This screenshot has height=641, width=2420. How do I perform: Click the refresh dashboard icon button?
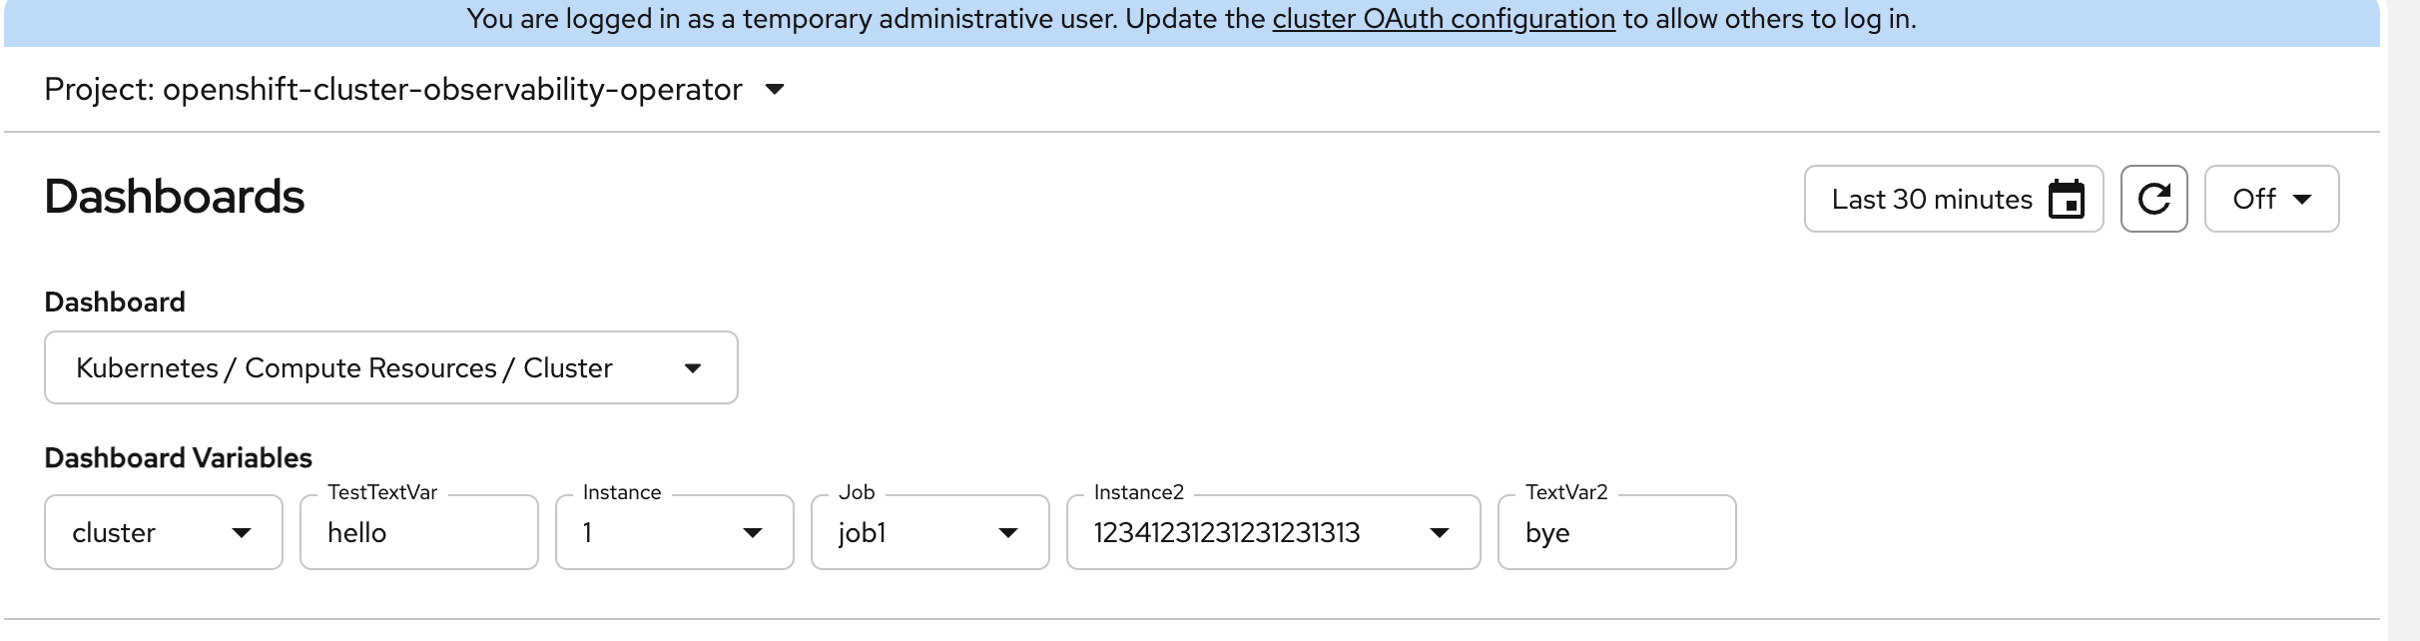2153,199
